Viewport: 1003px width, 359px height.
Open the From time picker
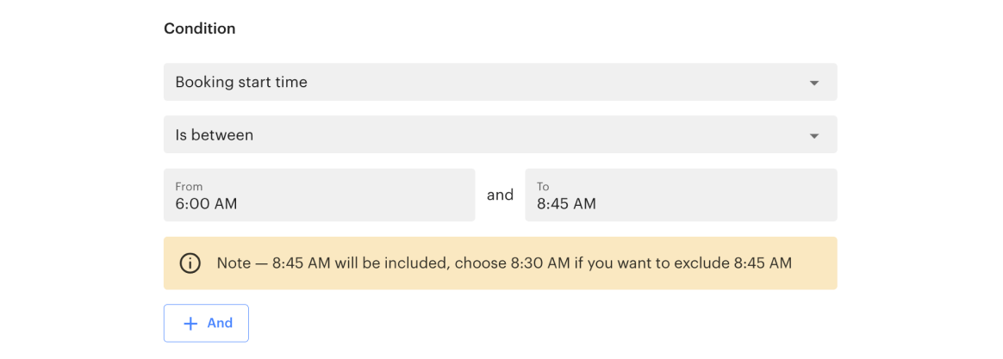(x=319, y=195)
